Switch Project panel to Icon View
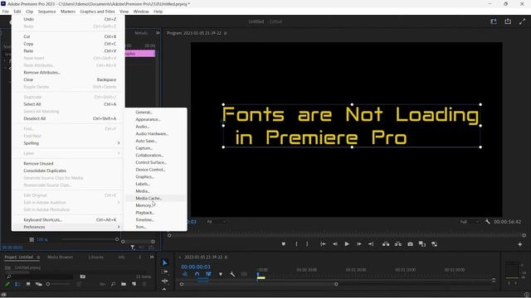The image size is (531, 298). (28, 284)
